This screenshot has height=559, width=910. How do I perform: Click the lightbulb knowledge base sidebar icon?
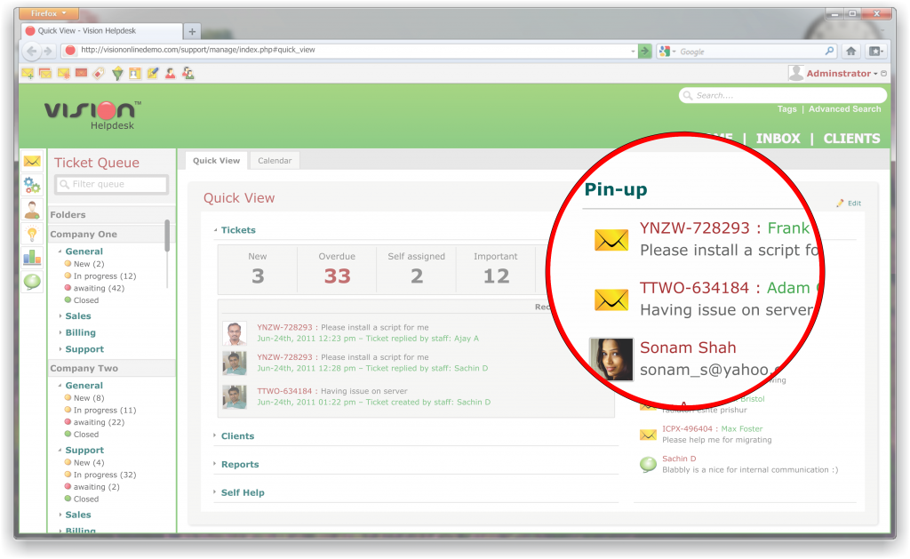(32, 234)
